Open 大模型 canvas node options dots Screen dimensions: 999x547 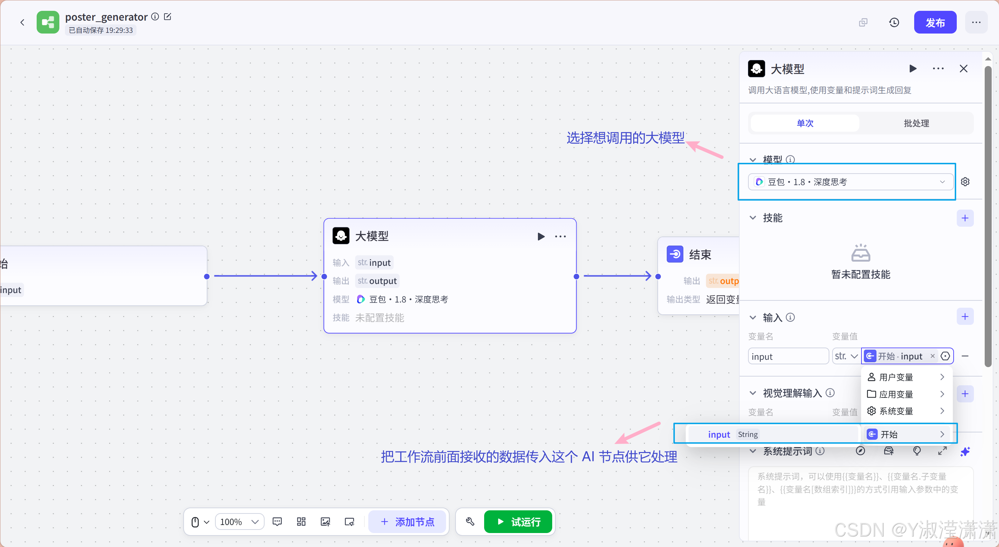[560, 236]
